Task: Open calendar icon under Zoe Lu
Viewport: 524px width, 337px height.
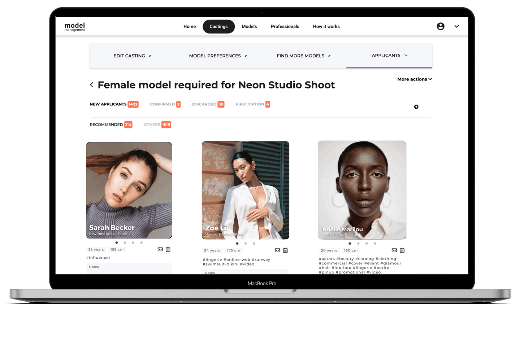Action: (285, 250)
